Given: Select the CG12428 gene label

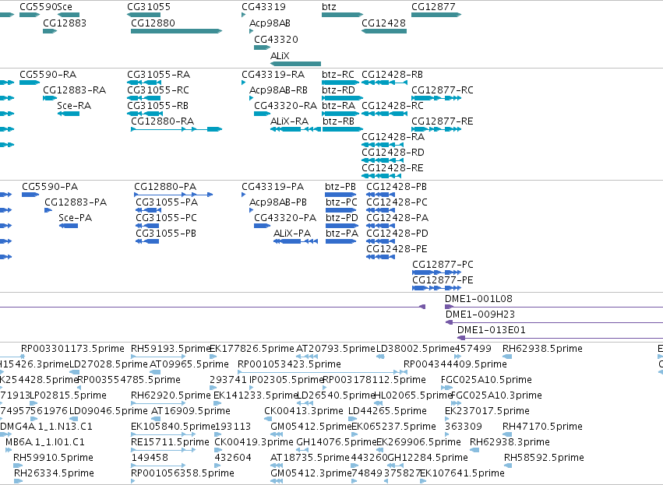Looking at the screenshot, I should click(383, 23).
